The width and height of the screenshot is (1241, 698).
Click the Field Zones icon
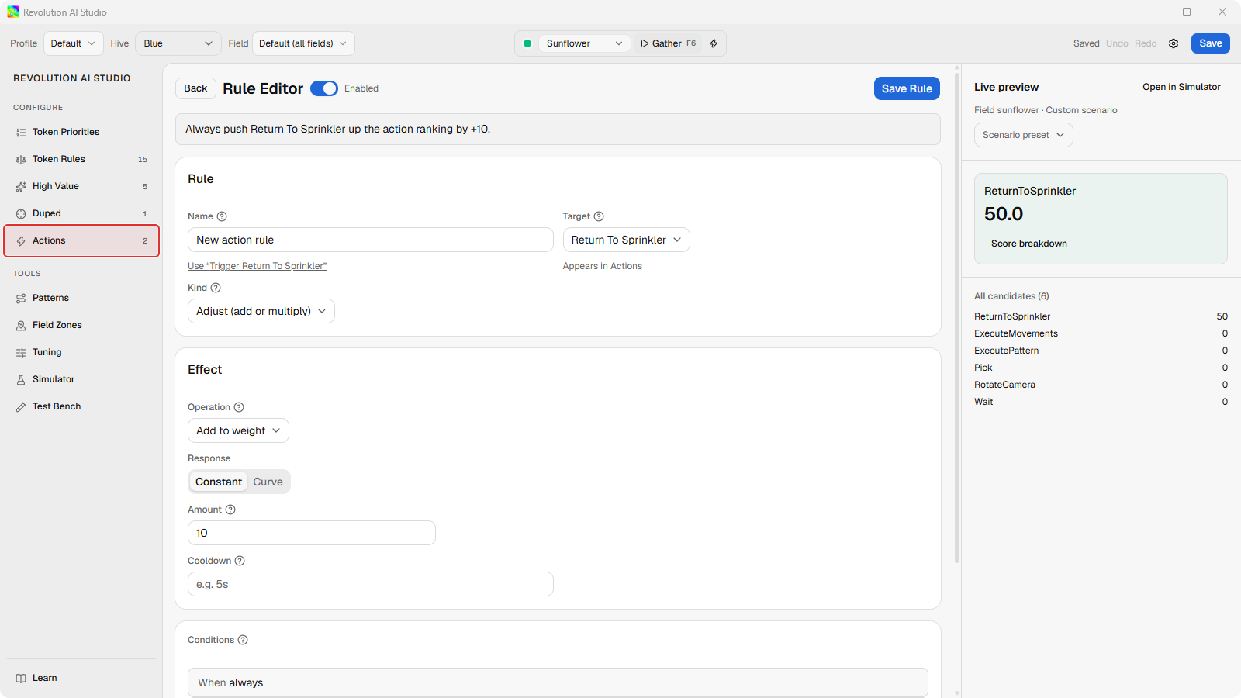(x=21, y=326)
